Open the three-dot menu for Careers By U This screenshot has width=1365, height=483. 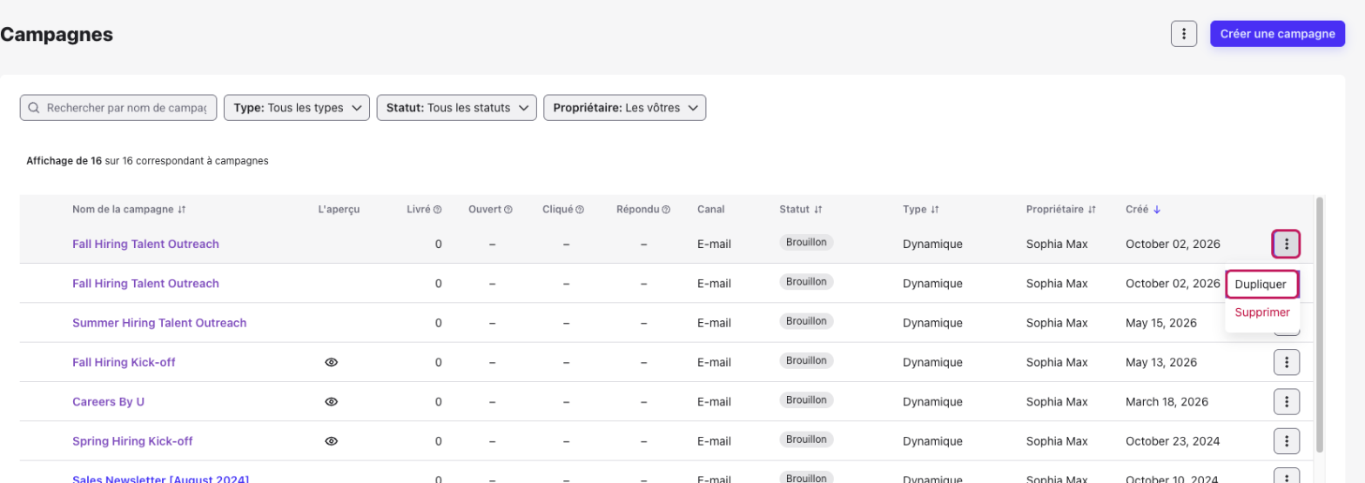[1286, 401]
